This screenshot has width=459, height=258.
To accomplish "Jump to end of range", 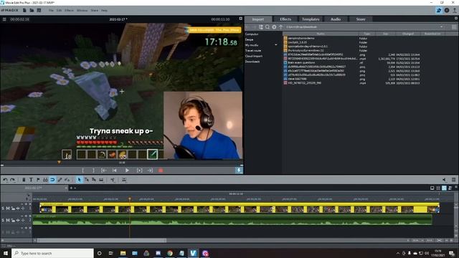I will point(150,171).
